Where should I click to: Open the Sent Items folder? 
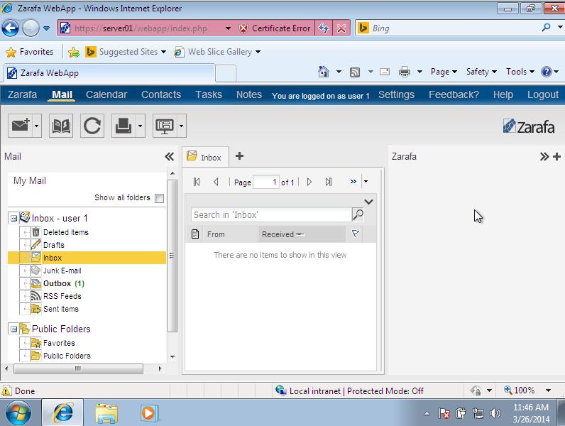(60, 309)
